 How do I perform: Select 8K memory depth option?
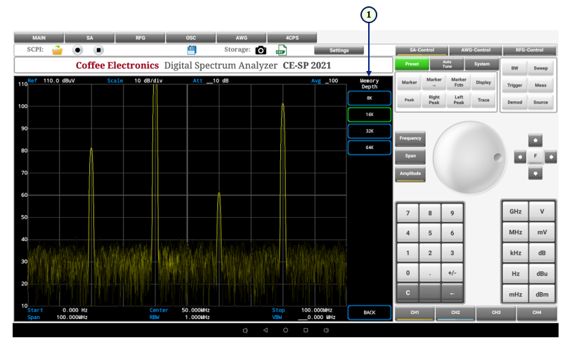[x=369, y=98]
